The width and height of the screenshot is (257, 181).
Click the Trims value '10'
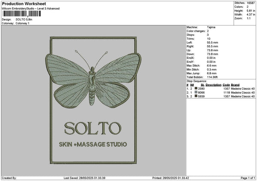[x=209, y=39]
